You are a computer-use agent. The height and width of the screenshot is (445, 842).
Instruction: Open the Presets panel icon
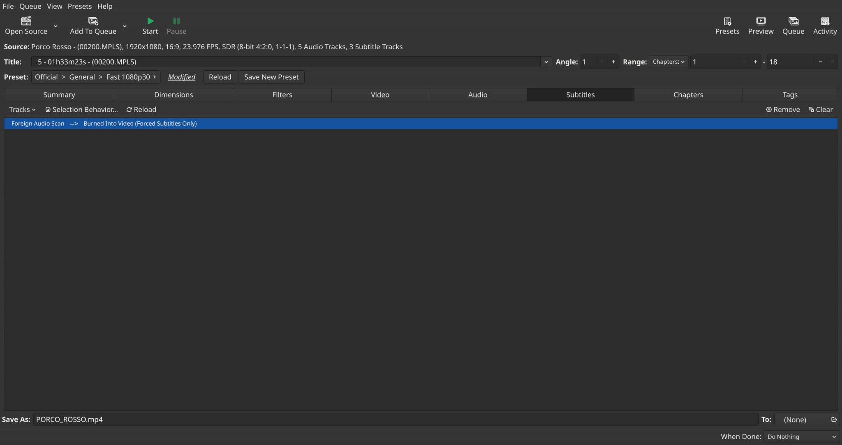pyautogui.click(x=727, y=21)
